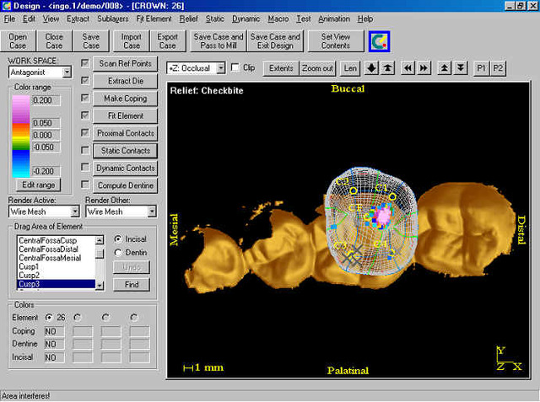Open the Macro menu

pyautogui.click(x=278, y=19)
